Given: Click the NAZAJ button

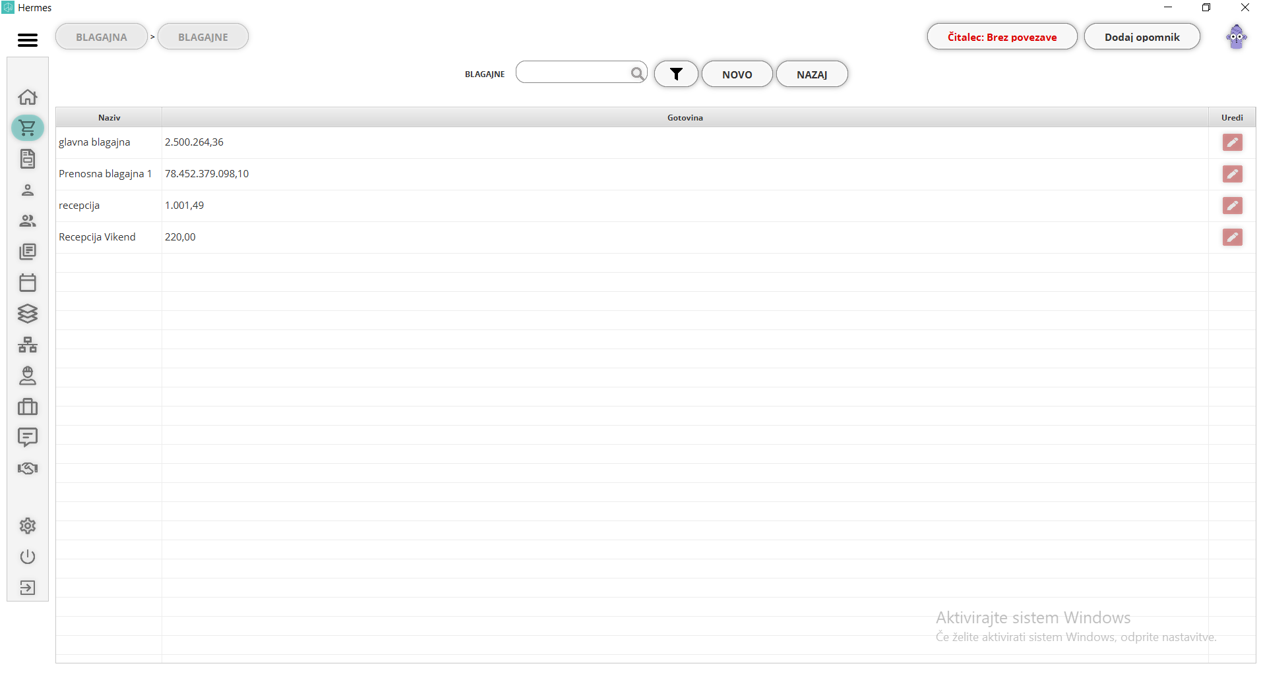Looking at the screenshot, I should click(x=812, y=74).
